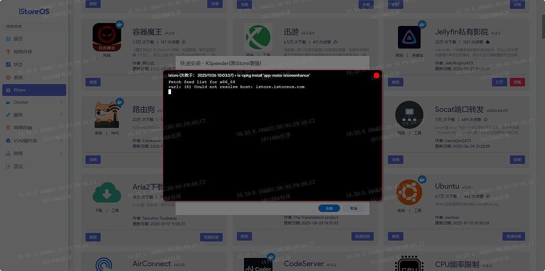The height and width of the screenshot is (271, 545).
Task: Click 快速安装 on the Transmission project card
Action: [x=362, y=236]
